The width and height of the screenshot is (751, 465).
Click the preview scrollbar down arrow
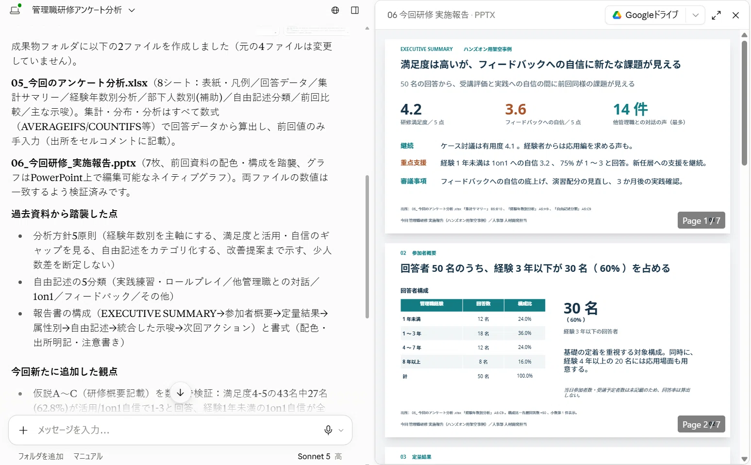744,459
